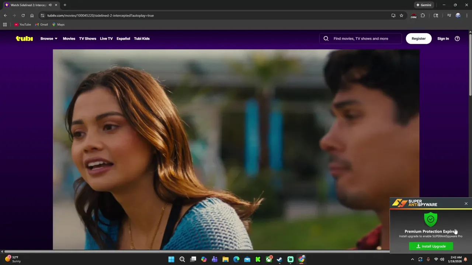This screenshot has width=472, height=265.
Task: Open Task View on the taskbar
Action: (193, 259)
